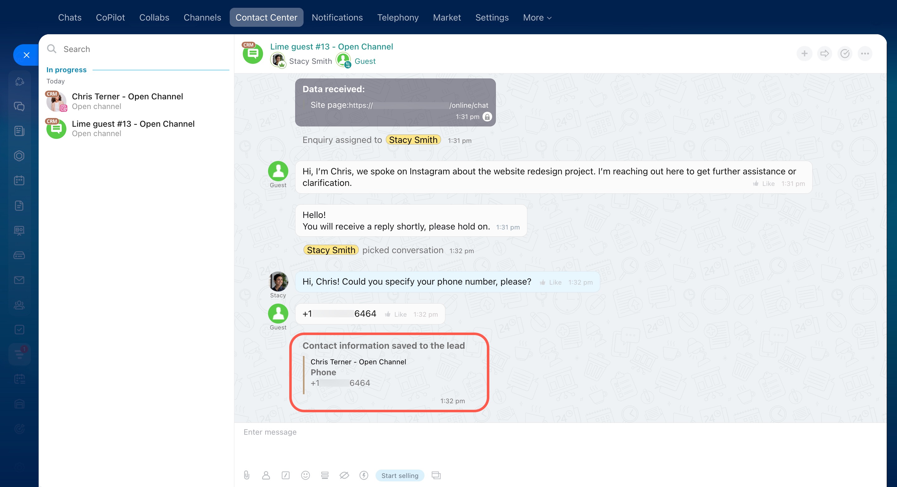Viewport: 897px width, 487px height.
Task: Open the slash command icon
Action: point(285,475)
